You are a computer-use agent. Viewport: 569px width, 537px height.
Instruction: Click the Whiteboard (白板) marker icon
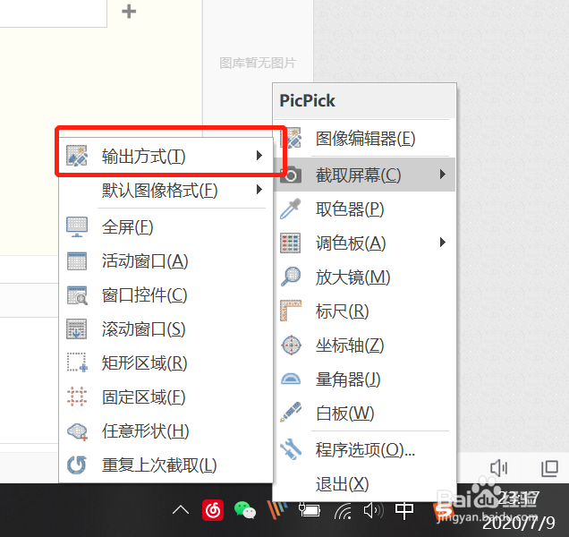291,412
